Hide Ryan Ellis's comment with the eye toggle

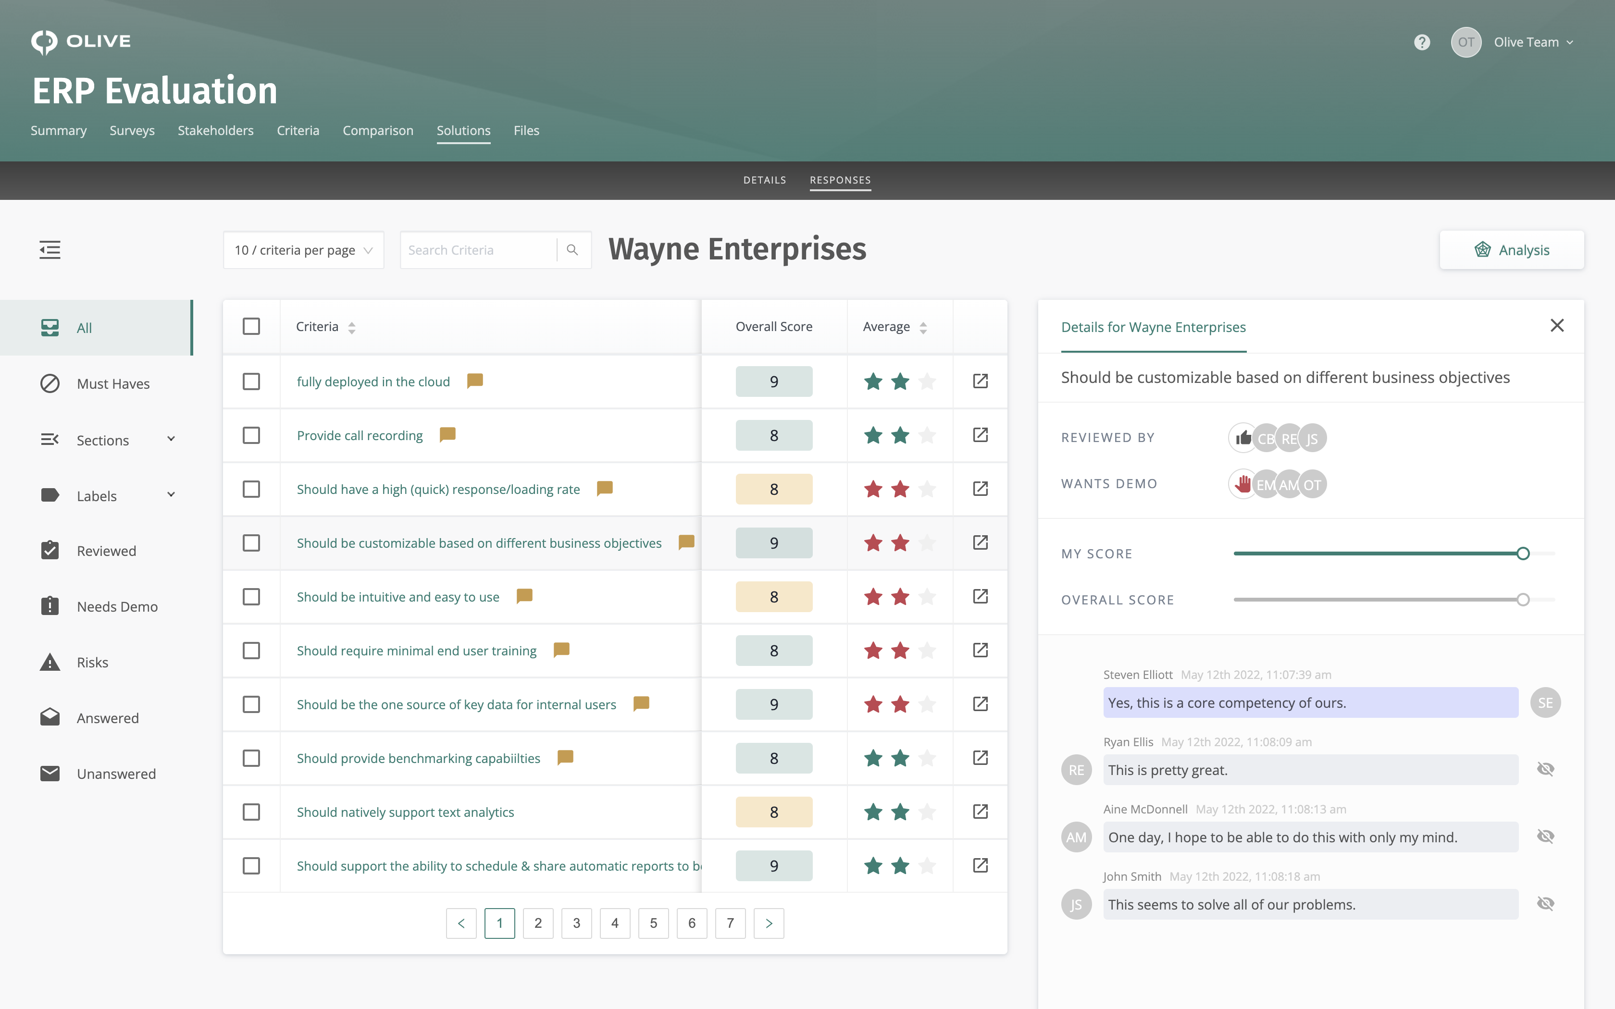point(1547,769)
